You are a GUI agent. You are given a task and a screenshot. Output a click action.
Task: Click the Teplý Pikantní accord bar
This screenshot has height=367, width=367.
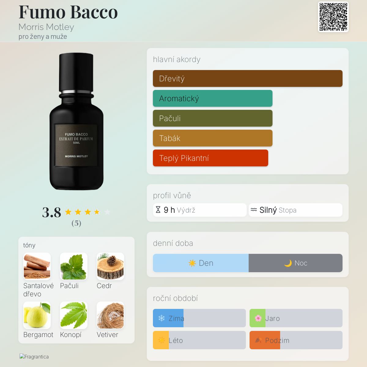[210, 158]
